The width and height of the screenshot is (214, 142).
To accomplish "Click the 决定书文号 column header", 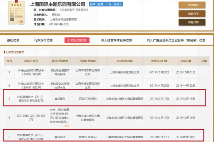I will (31, 61).
